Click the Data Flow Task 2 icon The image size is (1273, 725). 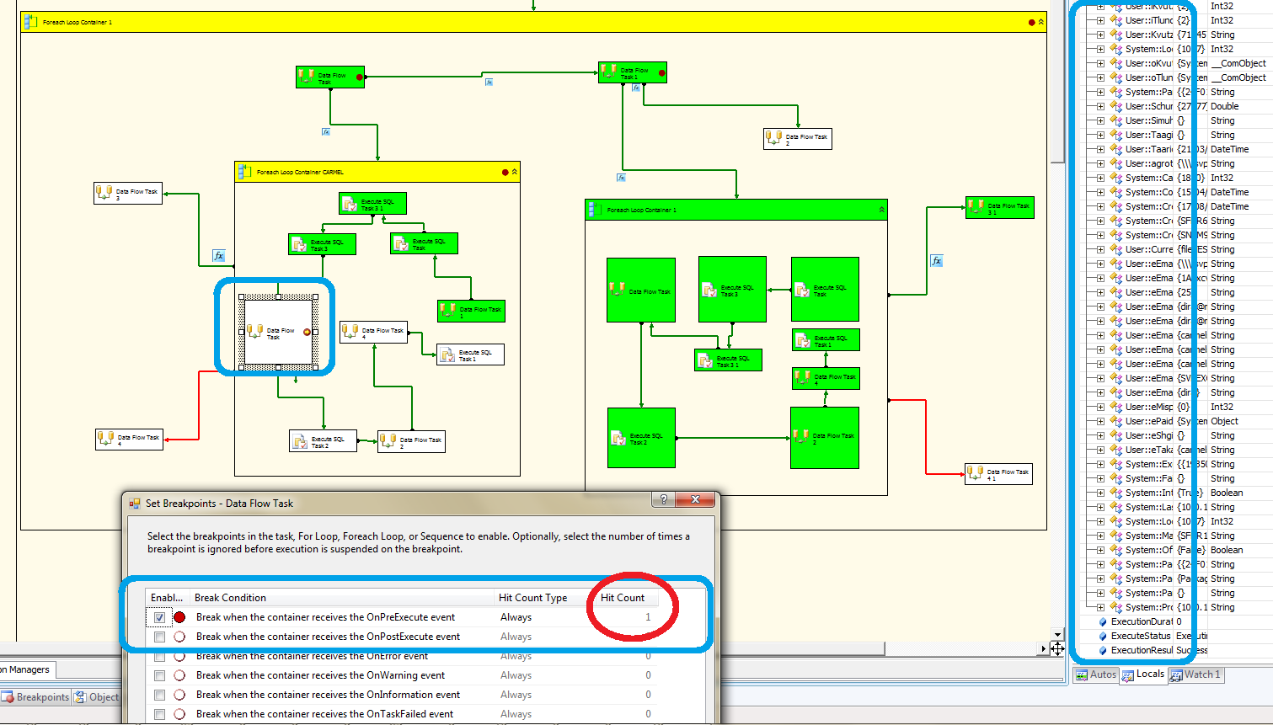pyautogui.click(x=797, y=139)
